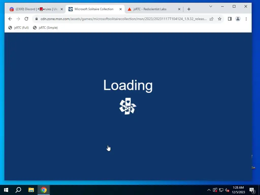Click the Discord tab favicon
Viewport: 260px width, 195px height.
(x=12, y=9)
